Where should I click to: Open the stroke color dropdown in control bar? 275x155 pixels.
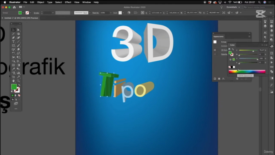tap(31, 13)
